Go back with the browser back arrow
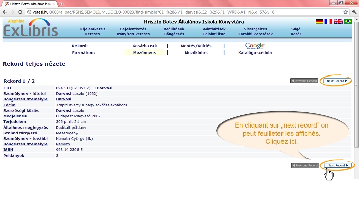359x202 pixels. click(5, 12)
